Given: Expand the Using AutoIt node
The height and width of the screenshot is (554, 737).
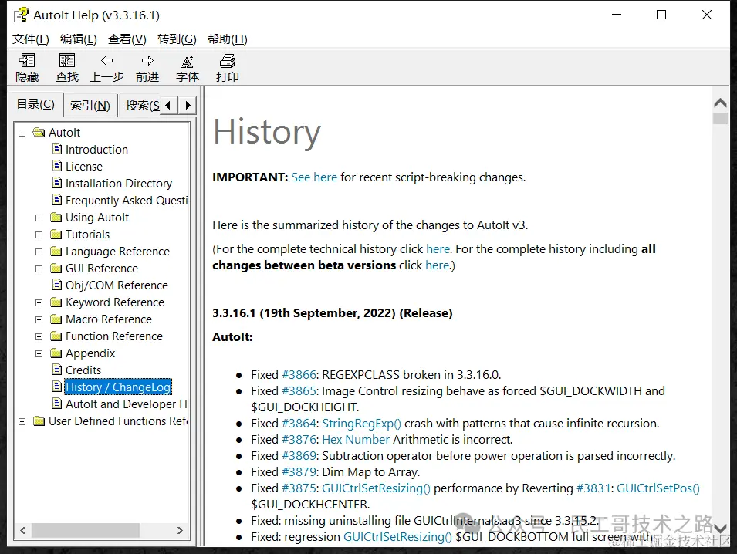Looking at the screenshot, I should click(39, 218).
